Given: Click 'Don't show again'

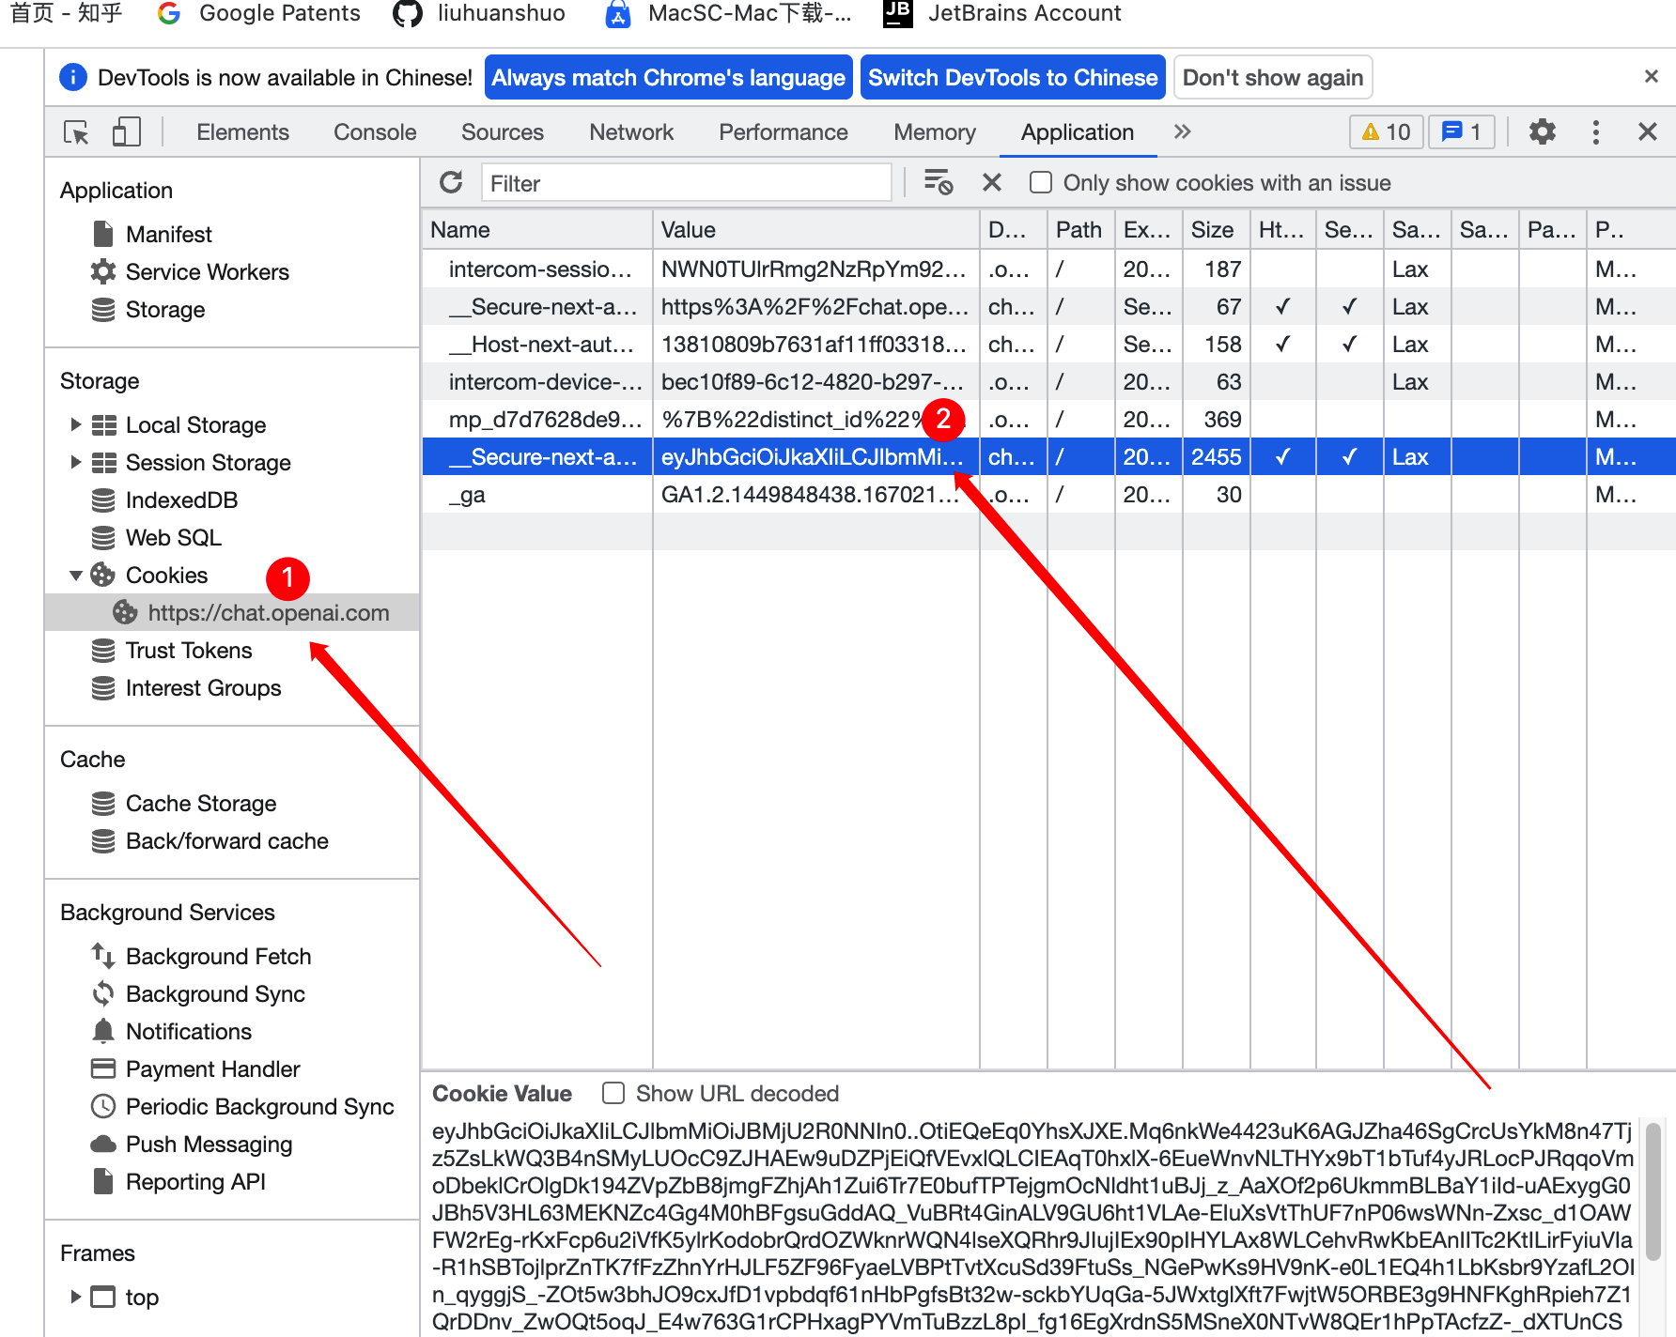Looking at the screenshot, I should 1272,77.
